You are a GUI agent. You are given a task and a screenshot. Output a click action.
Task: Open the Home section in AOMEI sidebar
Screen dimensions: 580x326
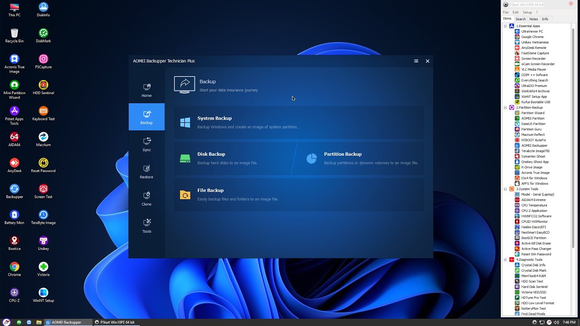146,90
